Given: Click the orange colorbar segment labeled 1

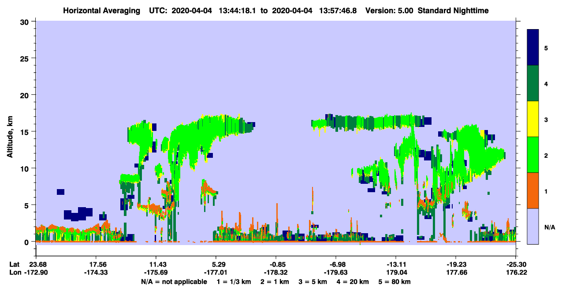Looking at the screenshot, I should 533,190.
